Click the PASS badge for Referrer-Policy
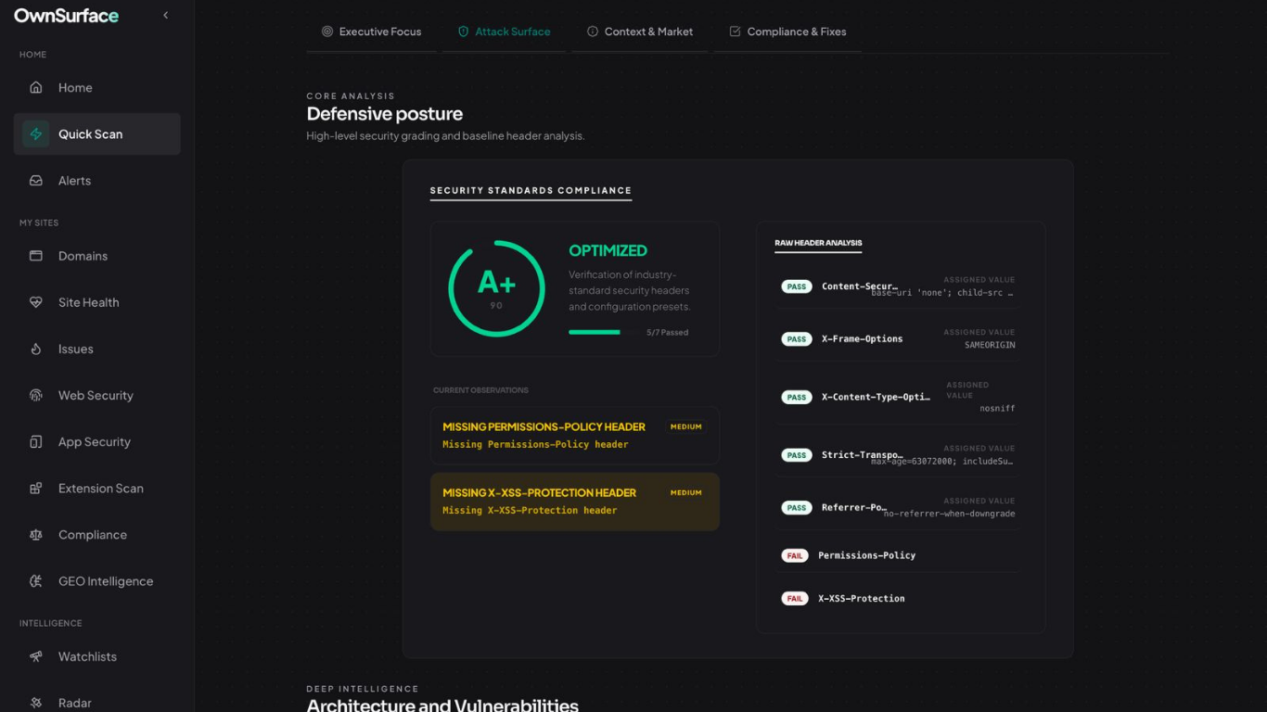1267x712 pixels. tap(797, 508)
